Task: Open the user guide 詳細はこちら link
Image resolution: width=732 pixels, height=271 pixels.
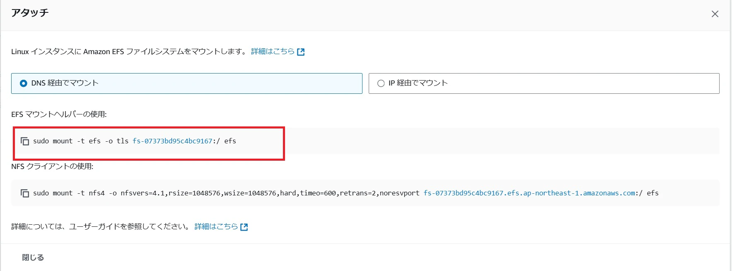Action: pyautogui.click(x=216, y=226)
